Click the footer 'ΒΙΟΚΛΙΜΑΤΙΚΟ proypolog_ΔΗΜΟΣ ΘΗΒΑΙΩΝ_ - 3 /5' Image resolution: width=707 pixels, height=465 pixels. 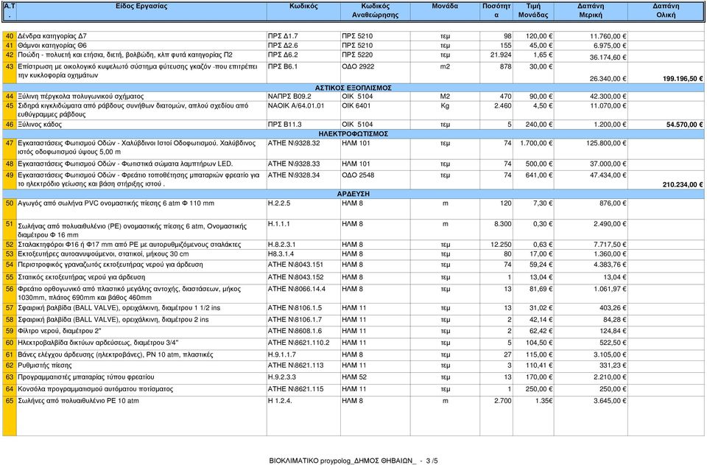click(x=353, y=461)
